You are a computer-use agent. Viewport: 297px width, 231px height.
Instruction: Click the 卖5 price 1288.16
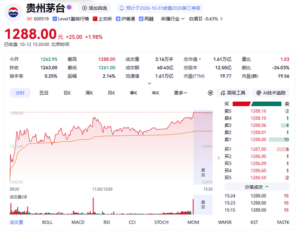tap(258, 111)
